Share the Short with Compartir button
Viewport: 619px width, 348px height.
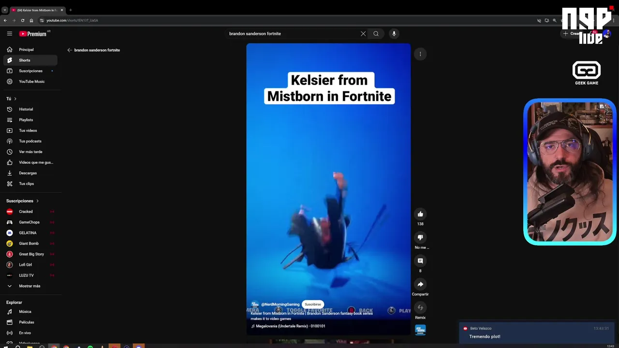pyautogui.click(x=420, y=284)
